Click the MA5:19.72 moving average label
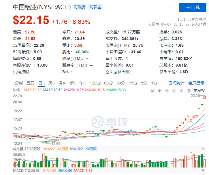 pos(32,90)
